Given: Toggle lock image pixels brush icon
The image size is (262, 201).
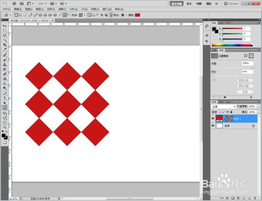Looking at the screenshot, I should [224, 112].
